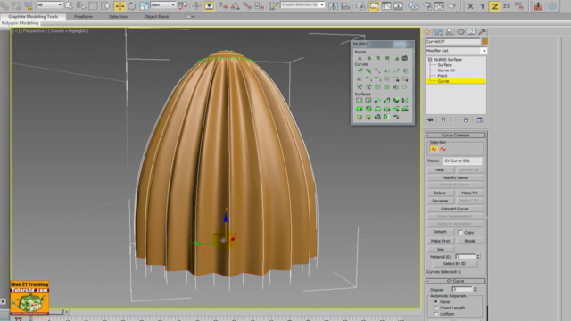Restrict to Z axis
The height and width of the screenshot is (321, 571).
click(x=494, y=6)
